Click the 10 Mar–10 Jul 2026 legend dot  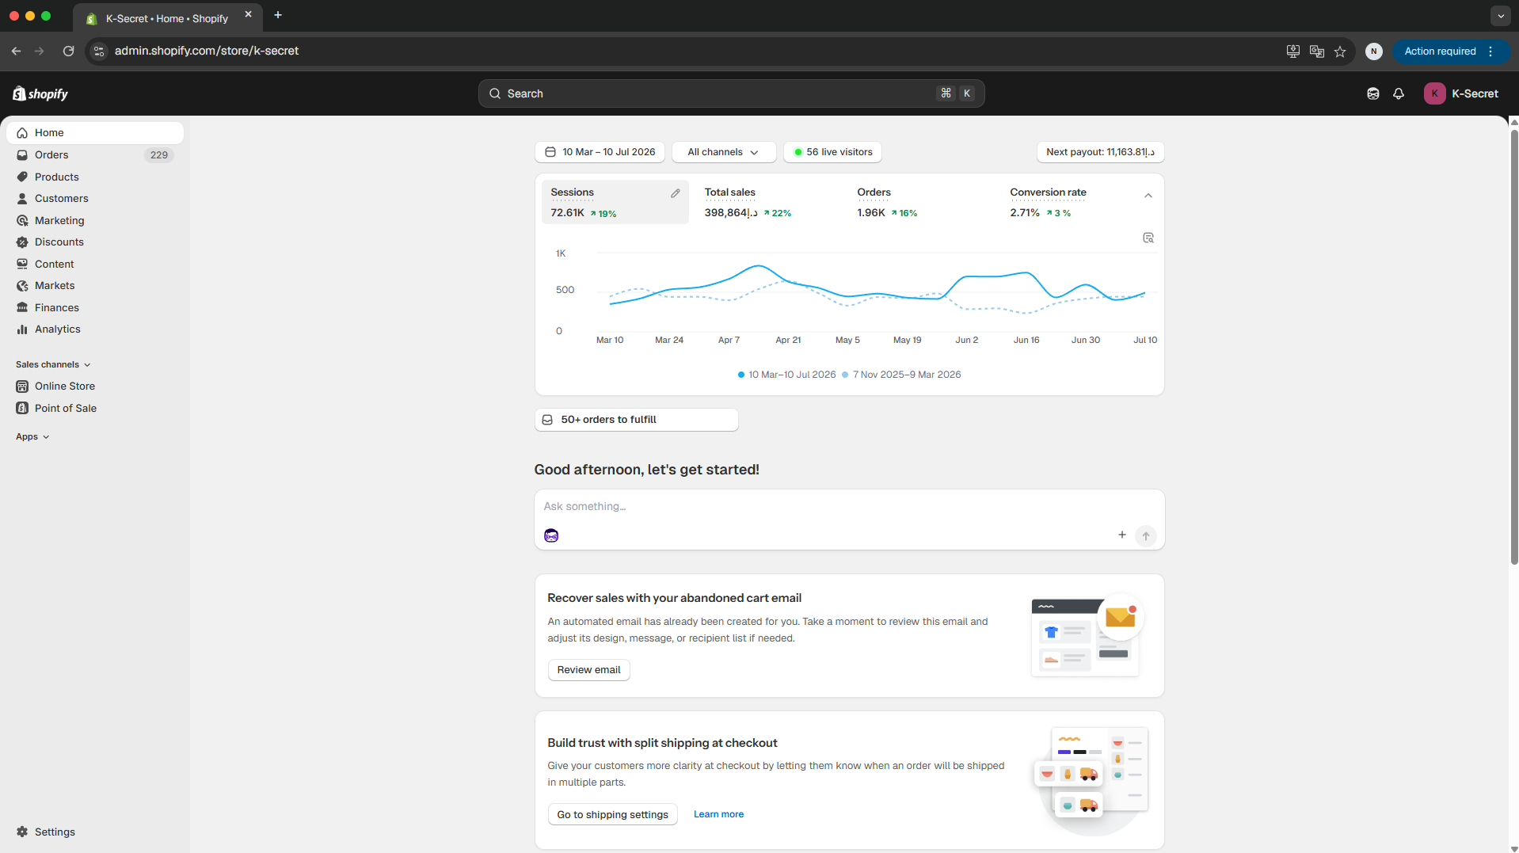coord(740,375)
